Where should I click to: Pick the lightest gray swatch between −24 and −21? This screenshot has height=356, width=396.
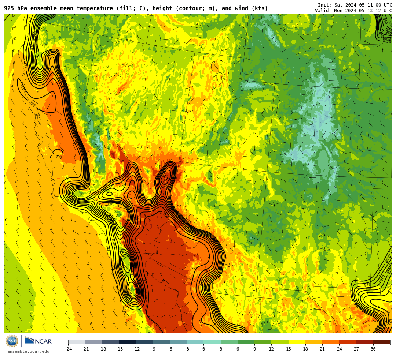77,342
